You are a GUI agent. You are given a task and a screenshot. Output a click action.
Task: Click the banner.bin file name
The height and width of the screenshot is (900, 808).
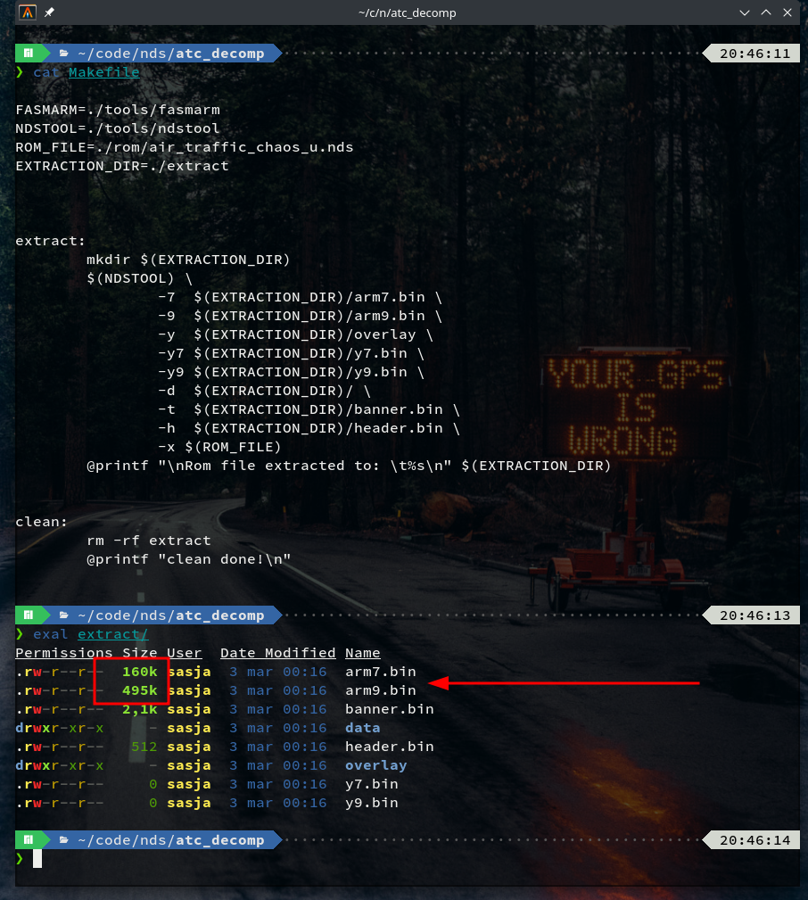(x=390, y=709)
